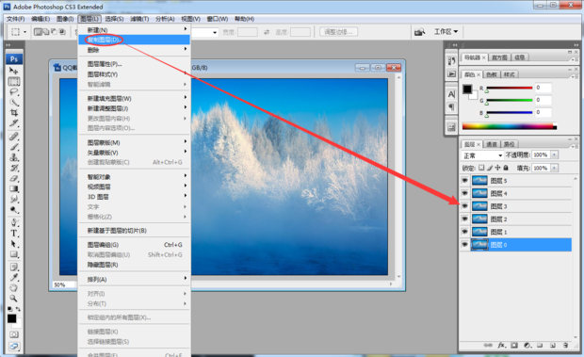Select the 图层 2 layer row

coord(516,219)
